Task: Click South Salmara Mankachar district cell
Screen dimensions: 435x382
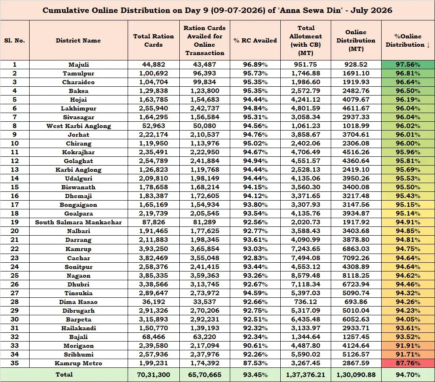Action: (x=78, y=222)
